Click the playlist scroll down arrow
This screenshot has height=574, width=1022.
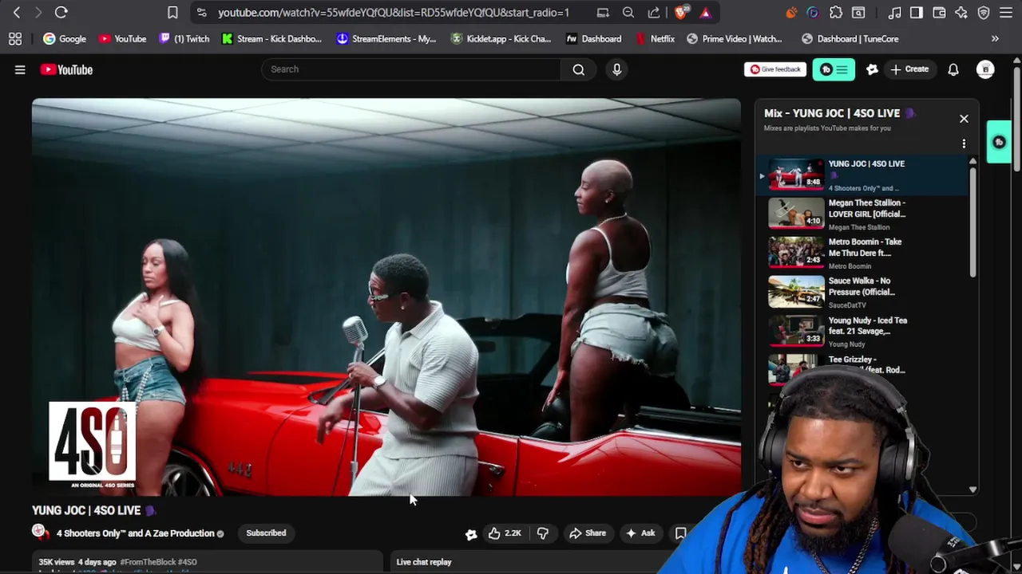[972, 489]
